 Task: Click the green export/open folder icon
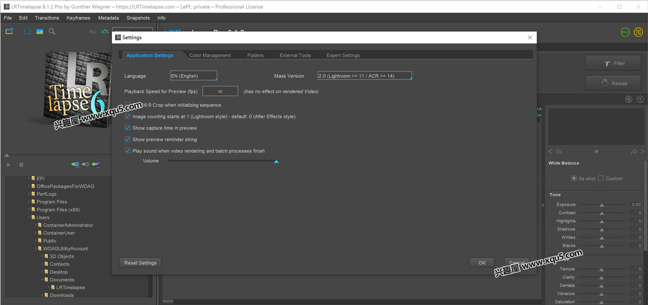click(x=9, y=31)
